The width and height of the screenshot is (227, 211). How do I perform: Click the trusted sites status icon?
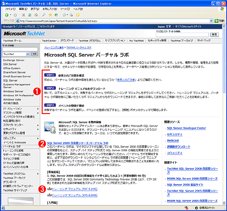[x=196, y=208]
